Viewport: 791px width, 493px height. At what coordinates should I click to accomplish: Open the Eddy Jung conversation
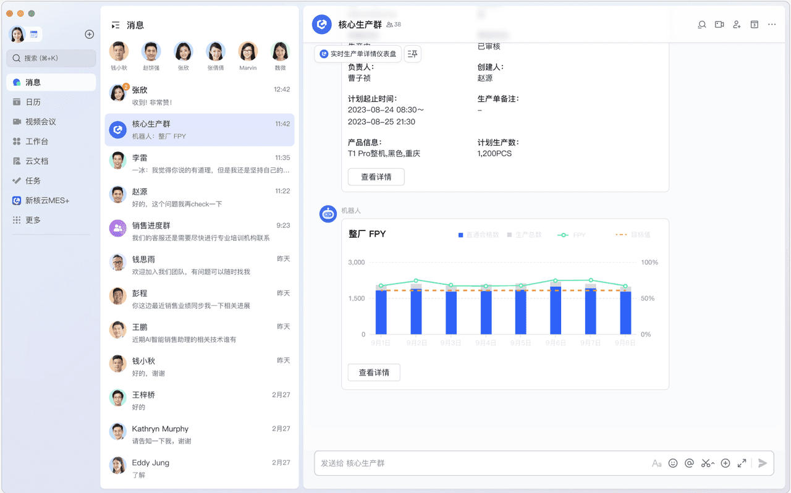[200, 469]
